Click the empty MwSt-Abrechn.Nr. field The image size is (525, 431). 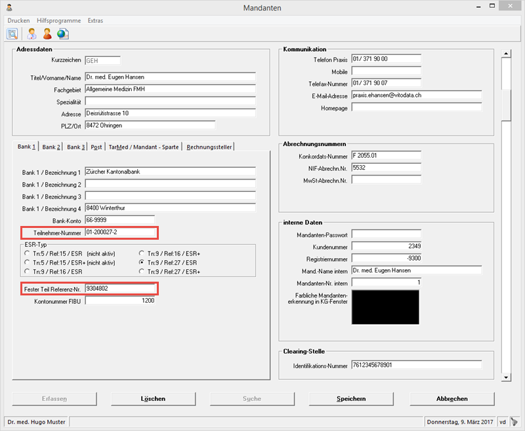click(387, 179)
